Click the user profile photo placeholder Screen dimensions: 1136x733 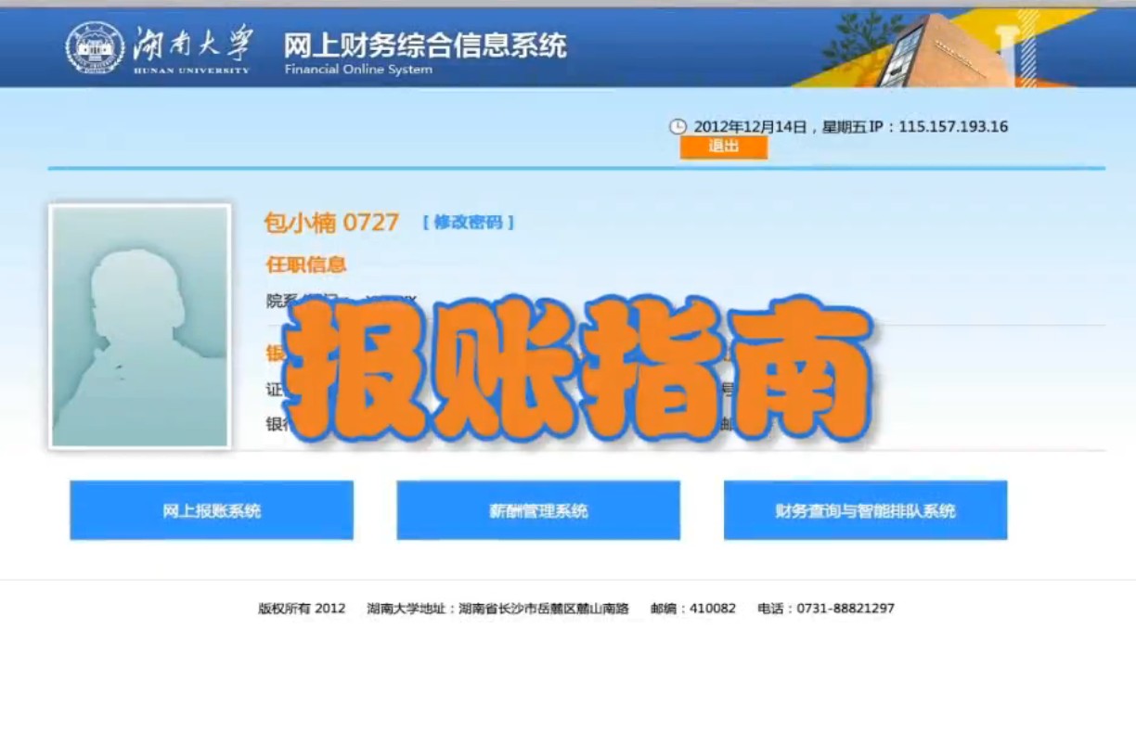pos(139,327)
